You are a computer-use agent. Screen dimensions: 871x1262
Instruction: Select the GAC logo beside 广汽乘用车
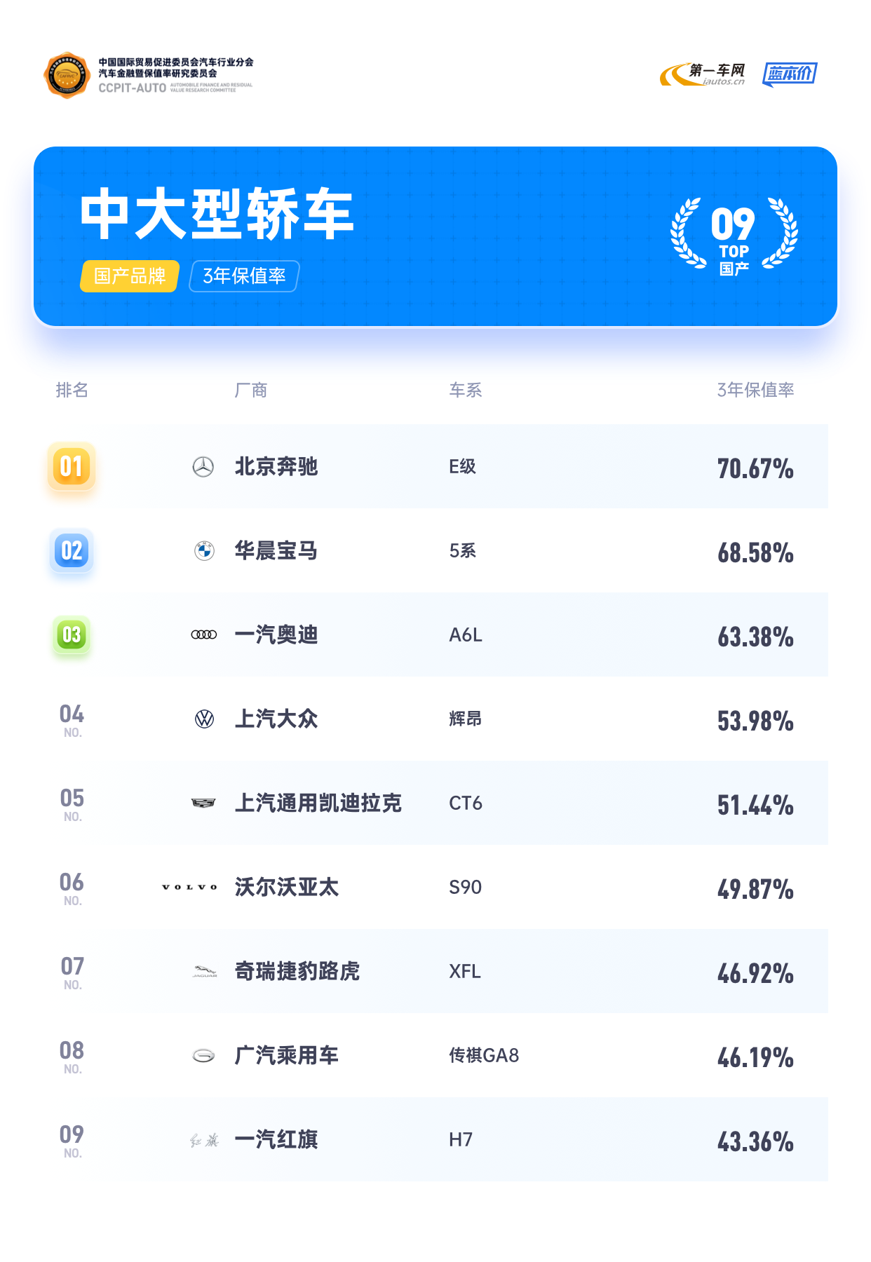(x=204, y=1055)
